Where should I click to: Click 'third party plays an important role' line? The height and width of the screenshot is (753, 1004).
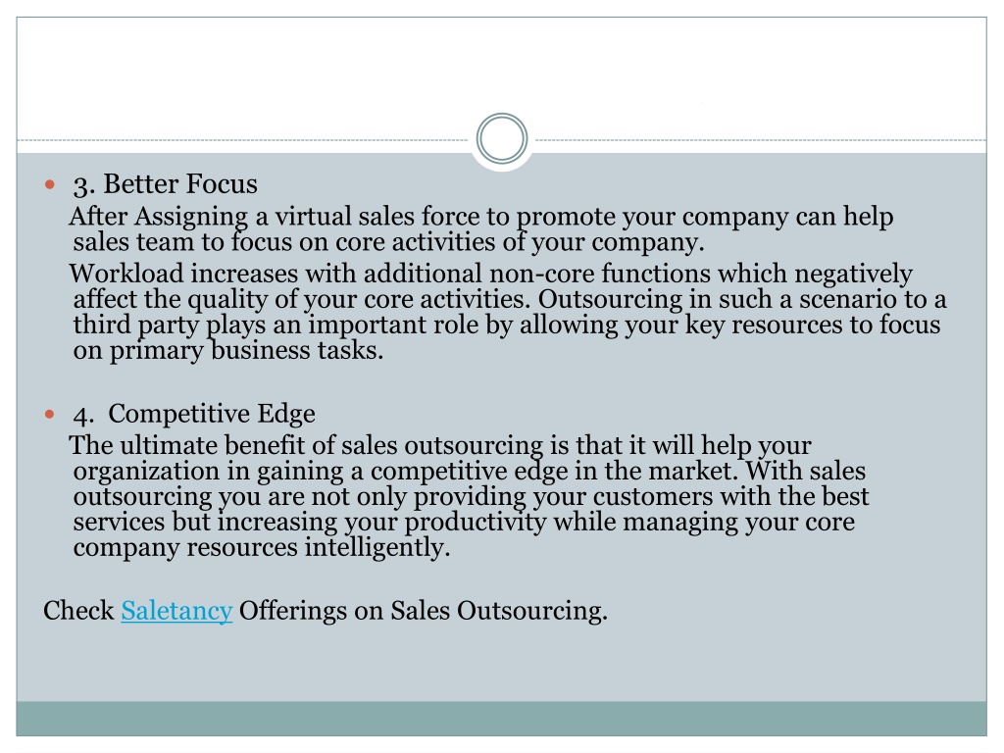point(507,325)
